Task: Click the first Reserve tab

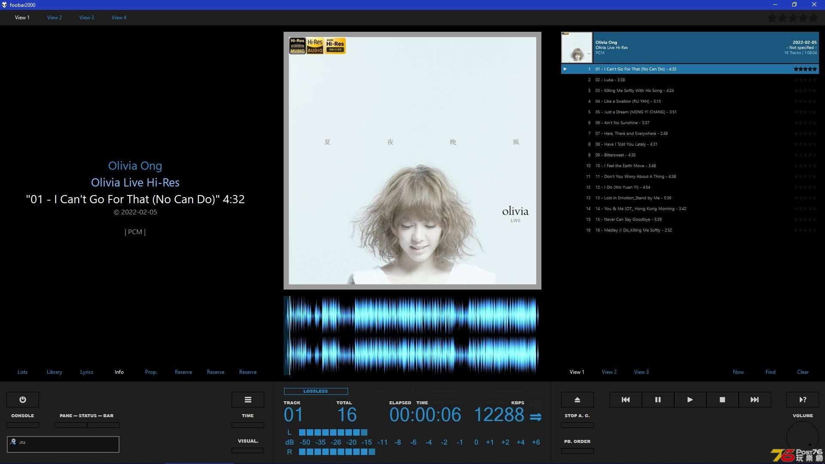Action: [x=183, y=372]
